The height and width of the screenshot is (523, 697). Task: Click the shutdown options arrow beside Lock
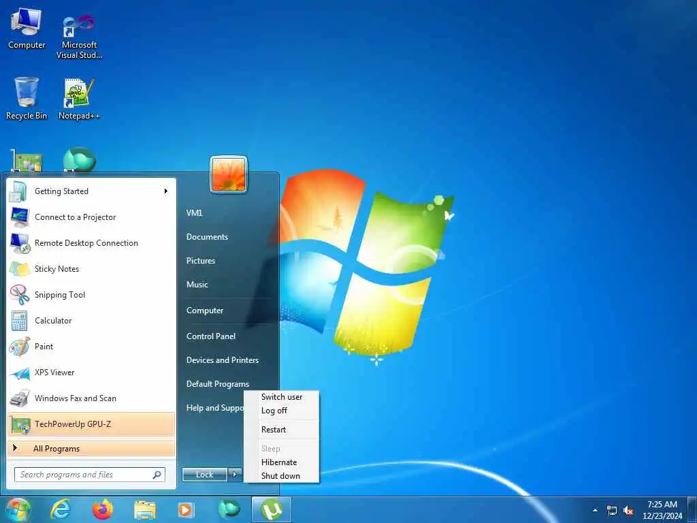coord(235,475)
